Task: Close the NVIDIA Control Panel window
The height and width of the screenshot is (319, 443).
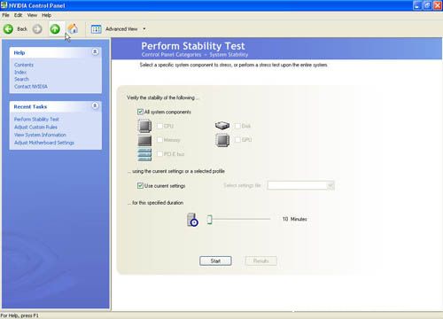Action: click(437, 5)
